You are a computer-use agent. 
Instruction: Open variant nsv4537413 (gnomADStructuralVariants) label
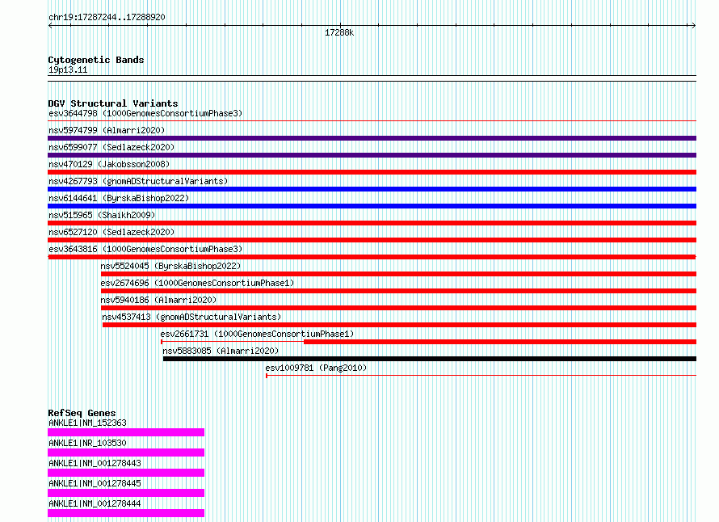(x=191, y=317)
